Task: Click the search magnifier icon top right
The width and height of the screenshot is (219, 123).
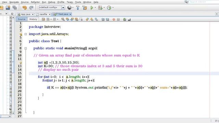Action: pyautogui.click(x=186, y=2)
